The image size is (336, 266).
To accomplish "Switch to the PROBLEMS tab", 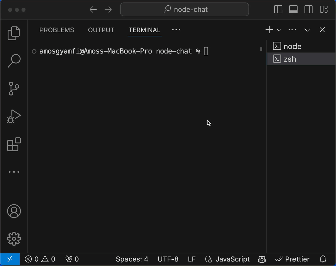I will point(57,30).
